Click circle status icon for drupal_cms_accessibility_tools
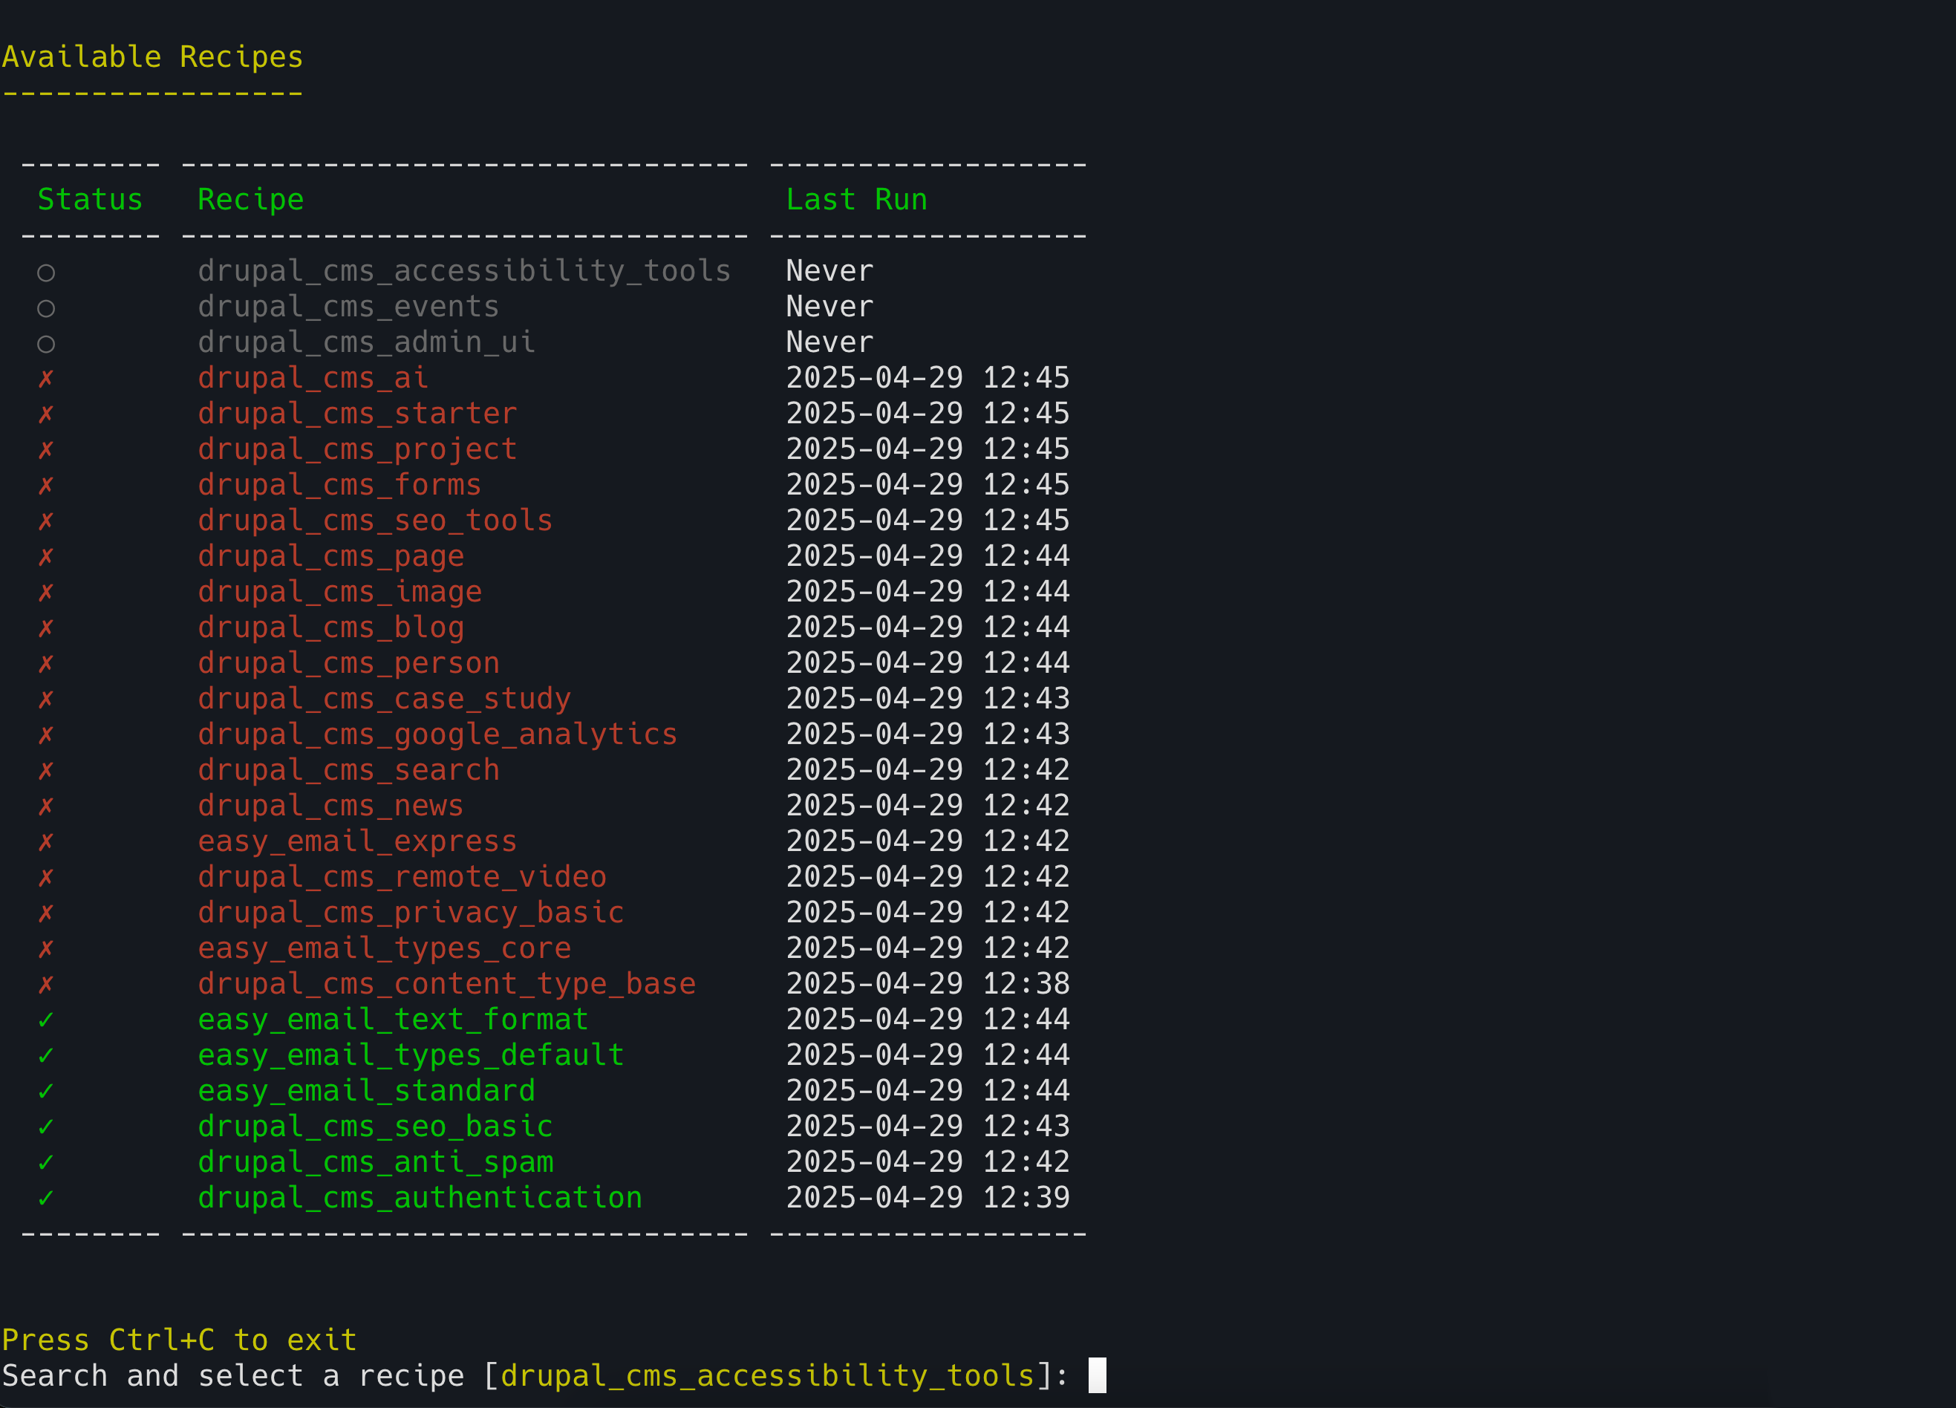The image size is (1956, 1408). [46, 273]
